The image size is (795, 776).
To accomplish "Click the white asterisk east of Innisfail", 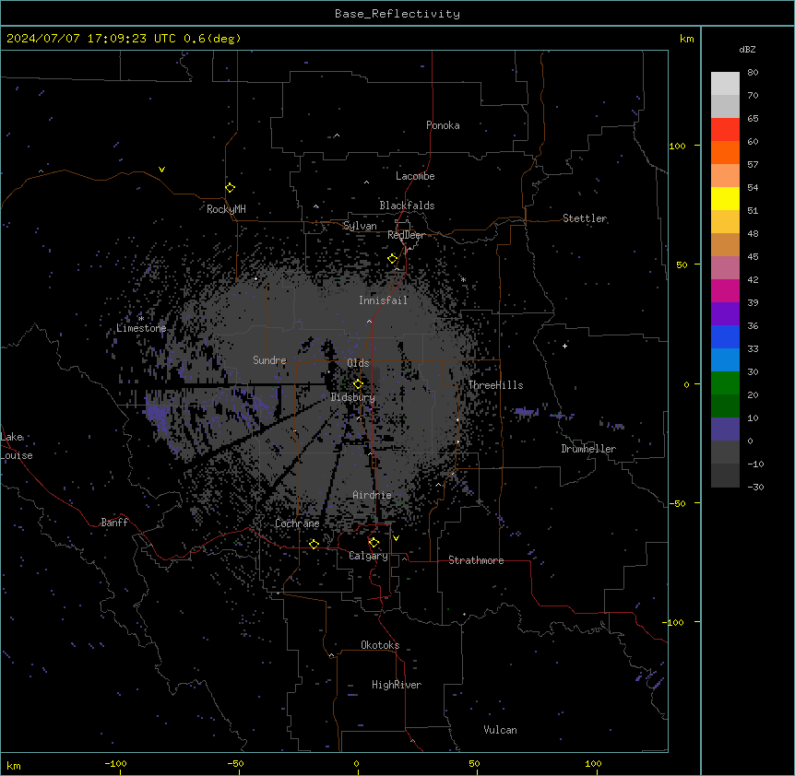I will click(463, 279).
